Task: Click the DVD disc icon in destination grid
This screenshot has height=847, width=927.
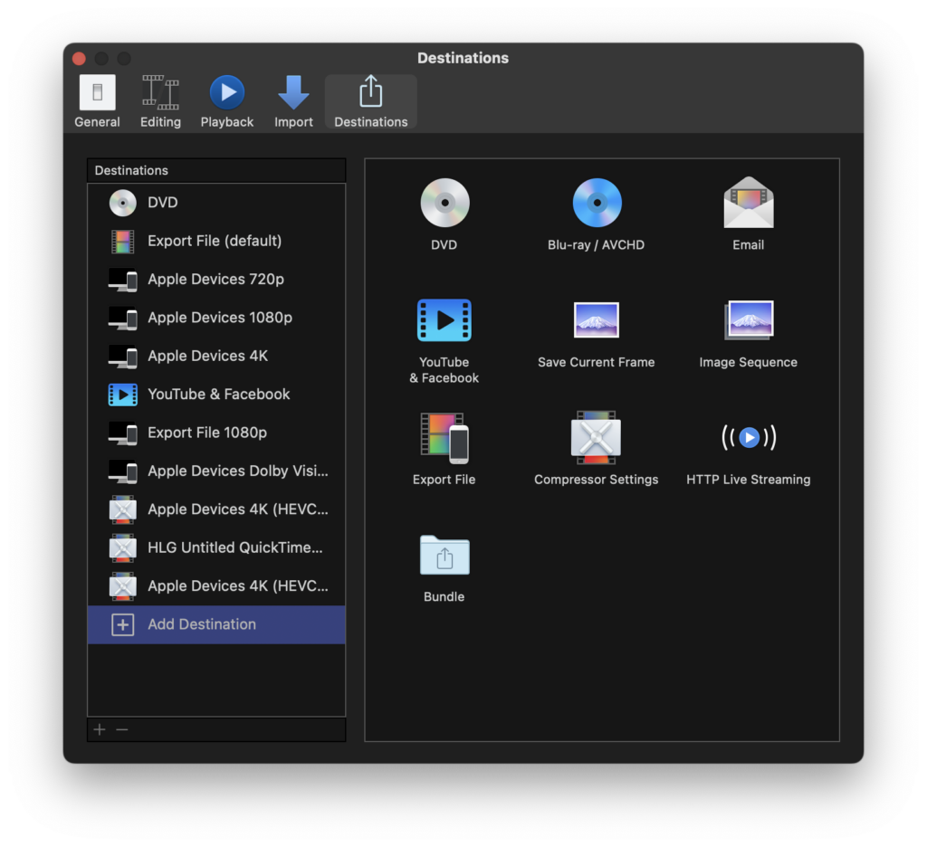Action: [444, 203]
